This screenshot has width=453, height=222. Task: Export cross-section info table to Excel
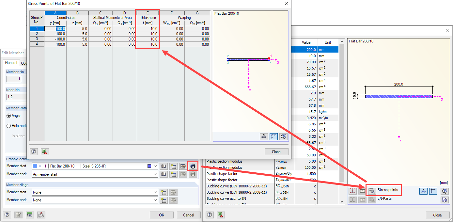[x=221, y=215]
